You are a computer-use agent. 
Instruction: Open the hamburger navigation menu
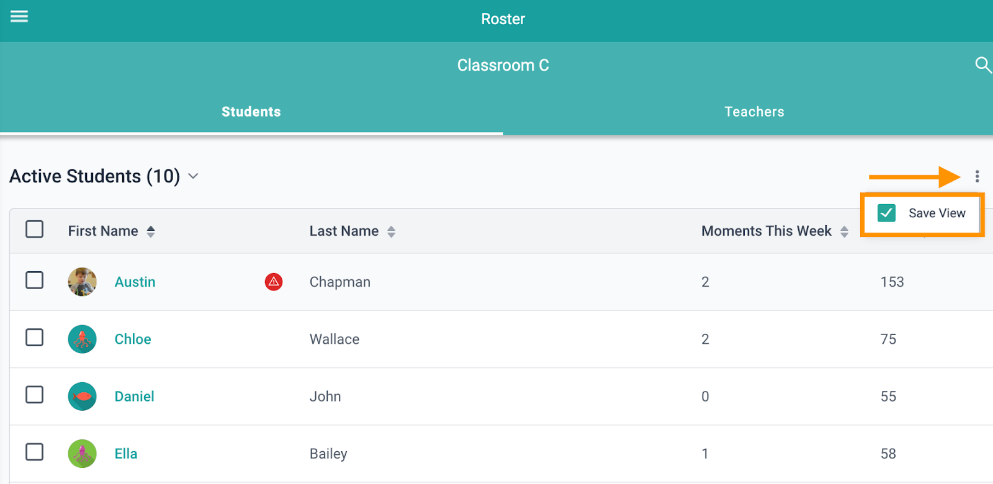19,16
